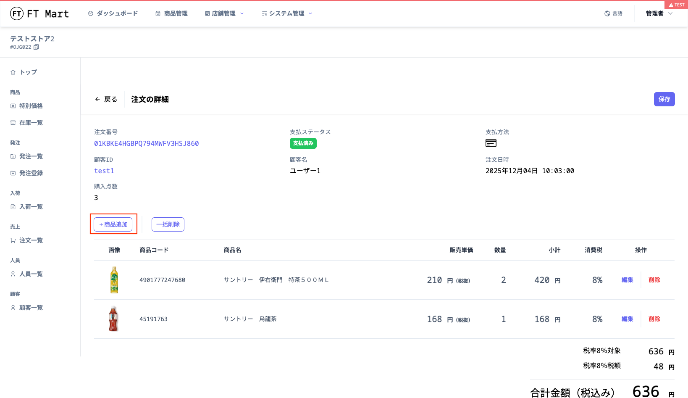Click the 商品名 column header

tap(232, 250)
